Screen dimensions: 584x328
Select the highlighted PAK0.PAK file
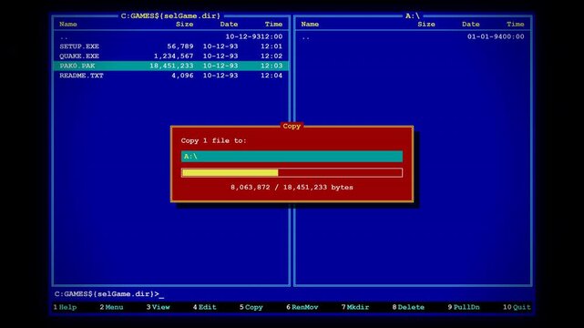coord(171,66)
